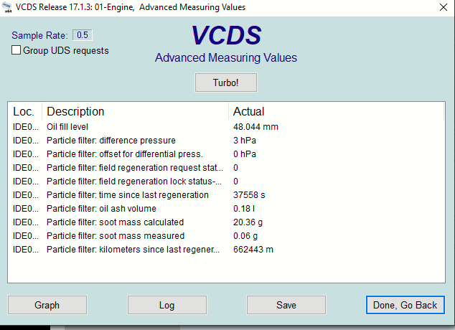This screenshot has width=455, height=330.
Task: Open the Graph view button
Action: (x=47, y=305)
